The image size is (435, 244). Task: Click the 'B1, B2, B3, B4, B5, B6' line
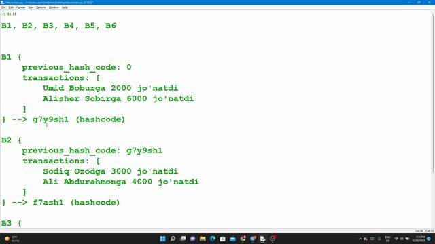click(58, 26)
